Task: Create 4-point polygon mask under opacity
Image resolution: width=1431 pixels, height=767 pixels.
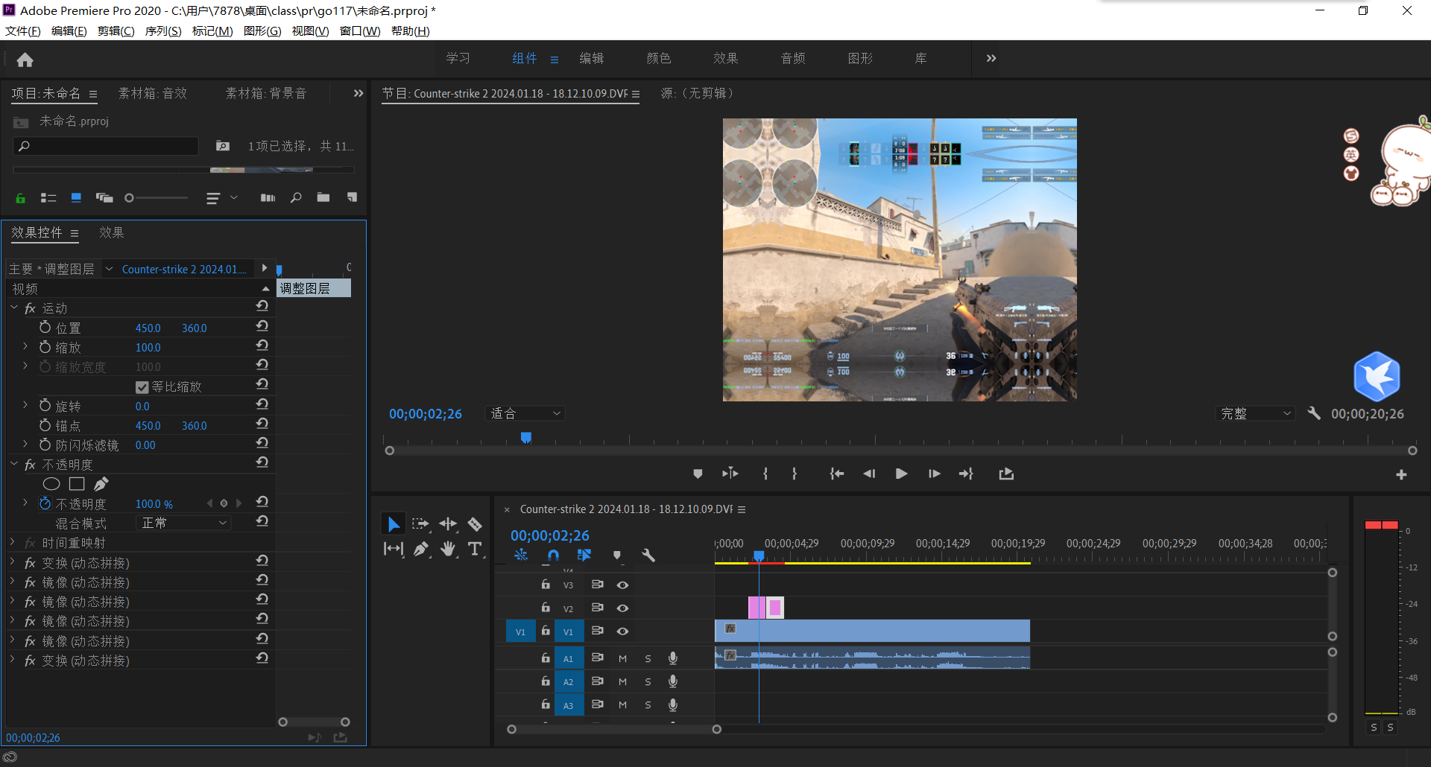Action: pos(77,484)
